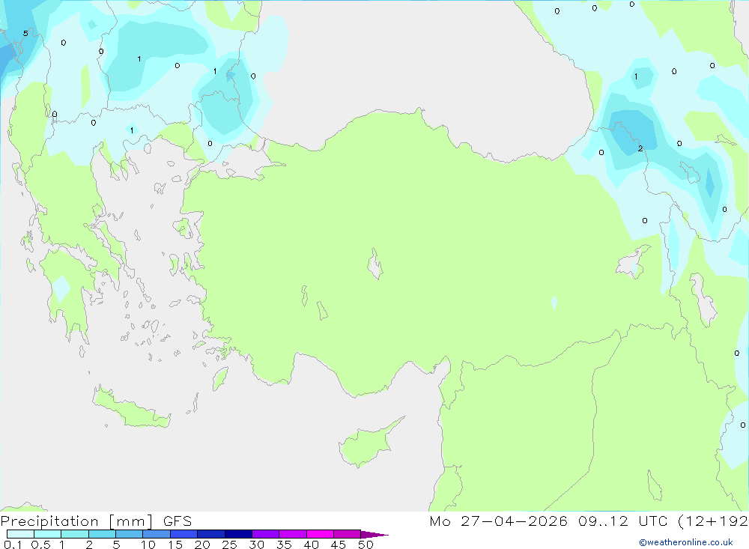Pick the 40–45 mm magenta legend swatch

[x=320, y=534]
